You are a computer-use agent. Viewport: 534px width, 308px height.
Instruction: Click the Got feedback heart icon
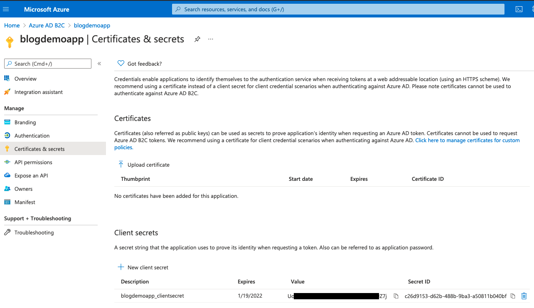(x=121, y=64)
